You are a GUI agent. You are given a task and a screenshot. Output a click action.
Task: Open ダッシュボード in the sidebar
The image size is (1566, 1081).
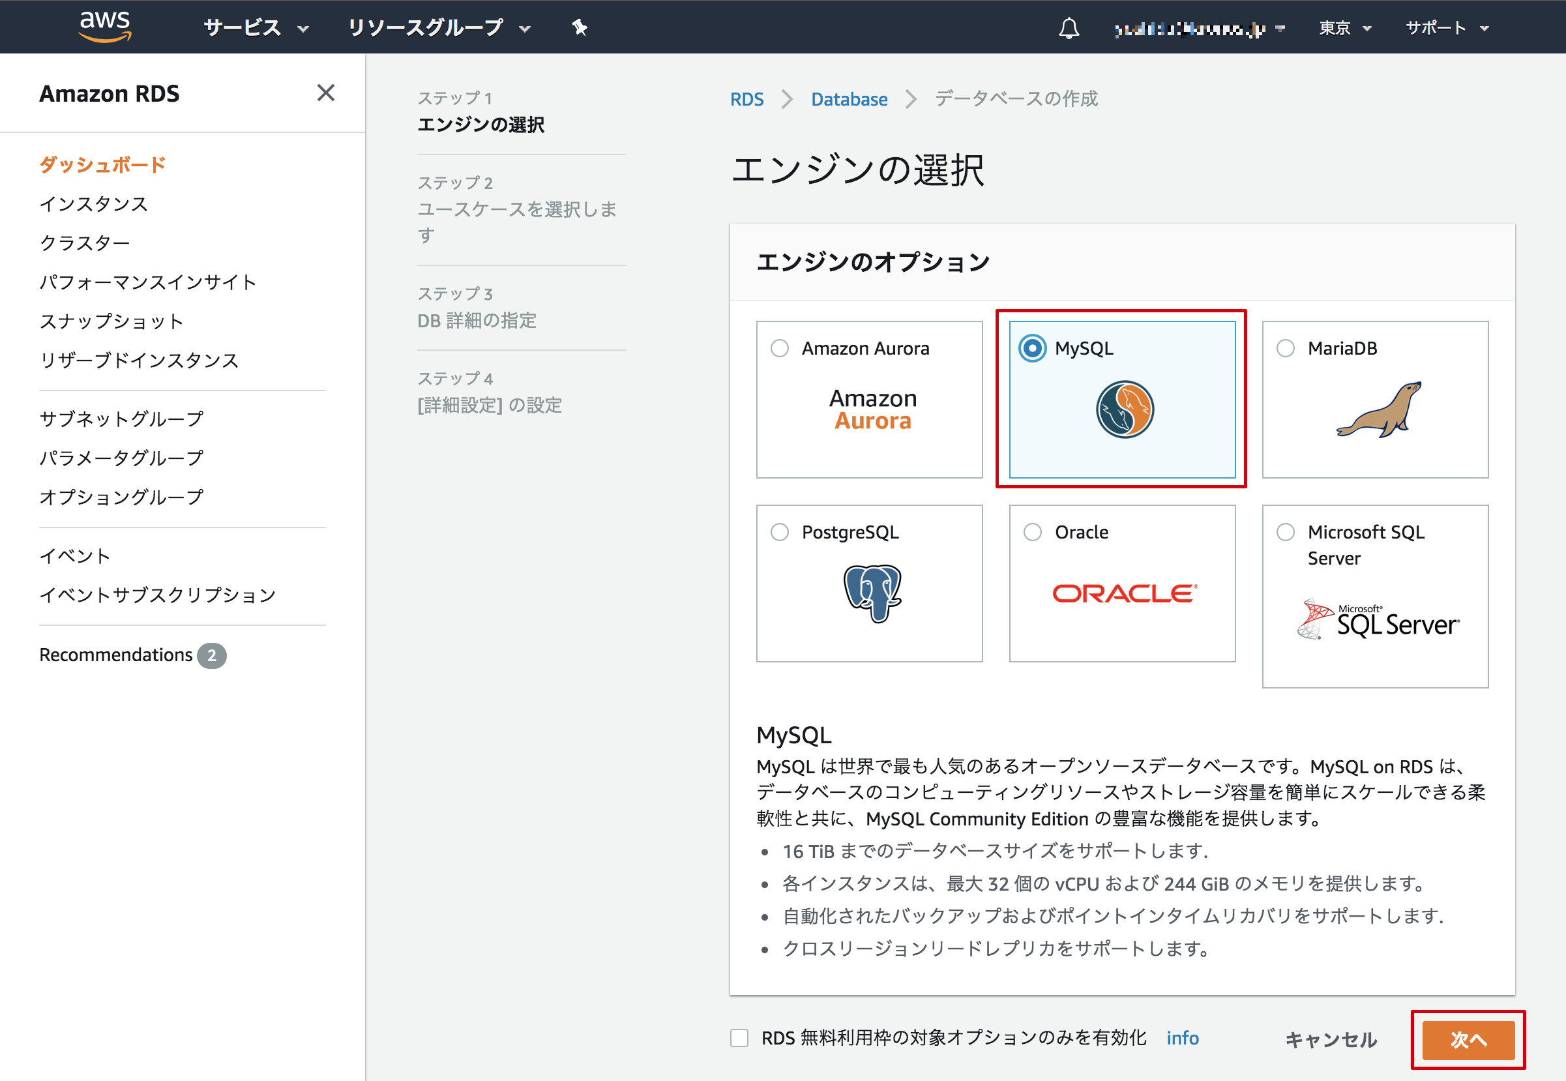click(102, 164)
